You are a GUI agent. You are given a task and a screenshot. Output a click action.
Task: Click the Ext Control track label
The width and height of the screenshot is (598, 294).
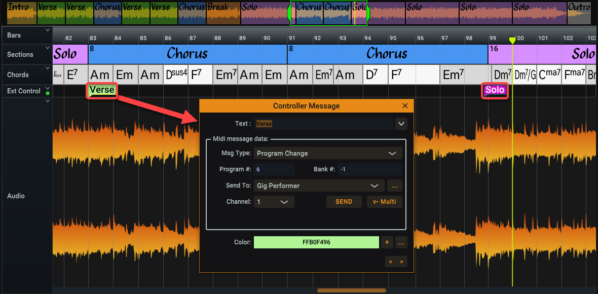(24, 91)
